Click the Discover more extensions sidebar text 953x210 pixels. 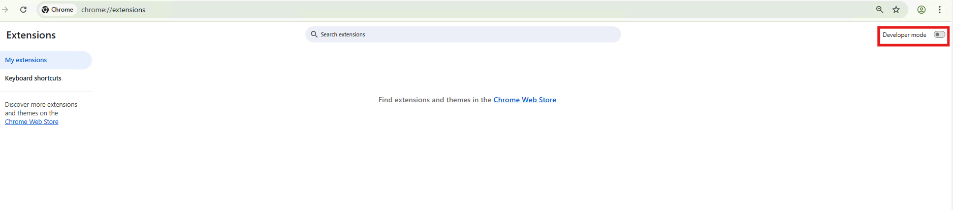tap(41, 105)
